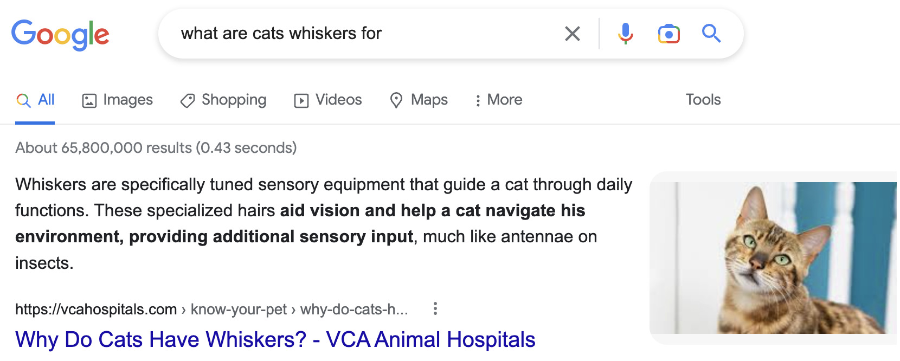Select the Videos play icon
This screenshot has width=900, height=361.
click(302, 100)
